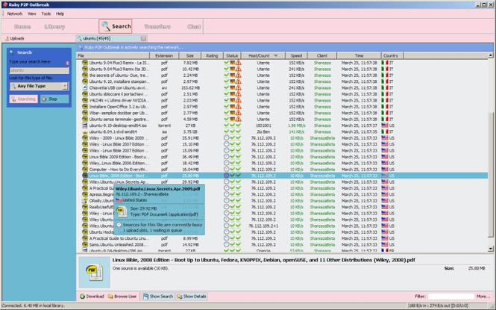
Task: Click the search text input field
Action: [x=39, y=70]
